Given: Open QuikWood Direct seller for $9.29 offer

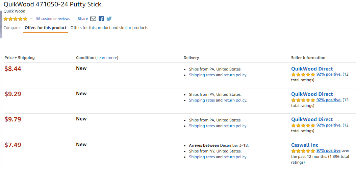Looking at the screenshot, I should pos(312,94).
